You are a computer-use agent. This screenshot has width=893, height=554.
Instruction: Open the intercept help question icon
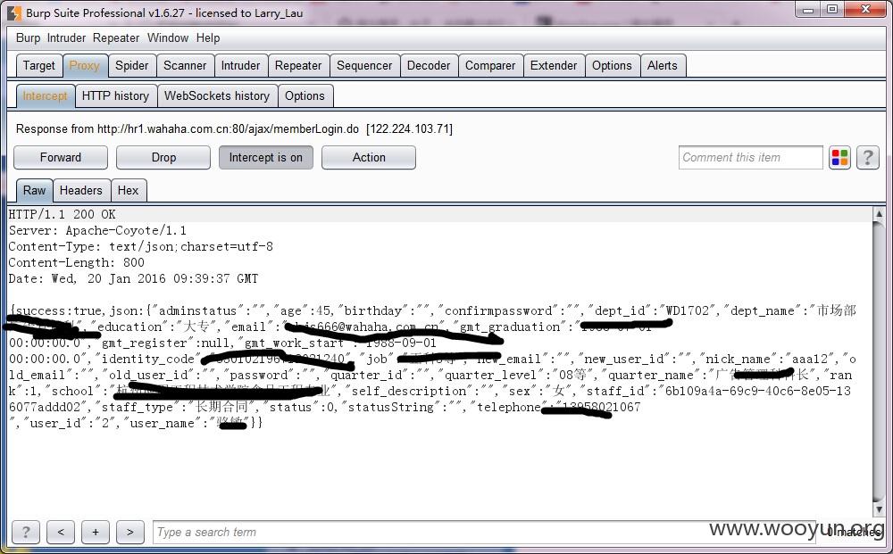pos(868,158)
